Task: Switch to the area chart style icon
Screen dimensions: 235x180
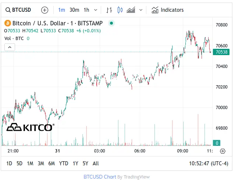Action: 131,10
